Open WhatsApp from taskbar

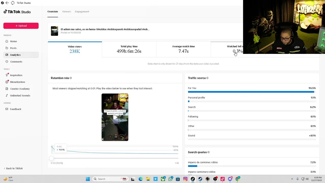point(170,179)
